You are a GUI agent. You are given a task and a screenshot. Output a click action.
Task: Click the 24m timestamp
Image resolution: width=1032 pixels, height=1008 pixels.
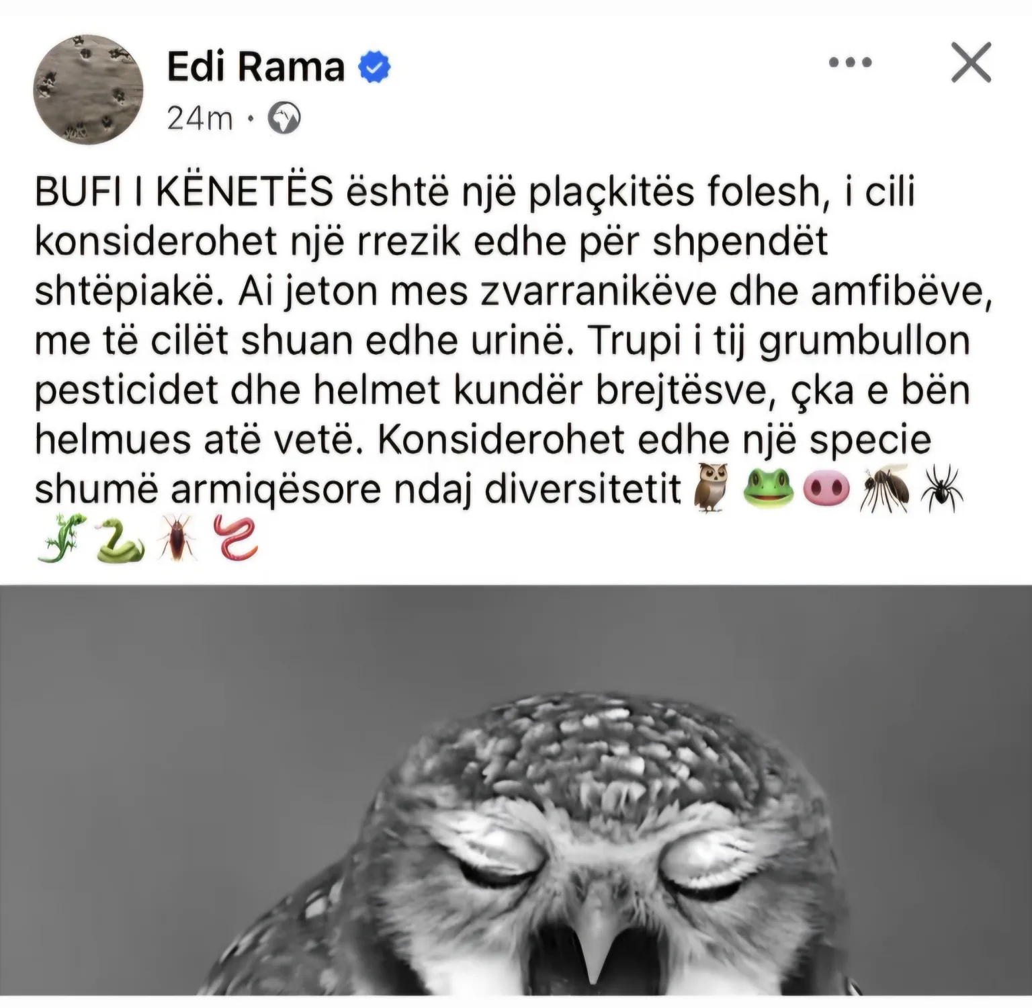(200, 120)
